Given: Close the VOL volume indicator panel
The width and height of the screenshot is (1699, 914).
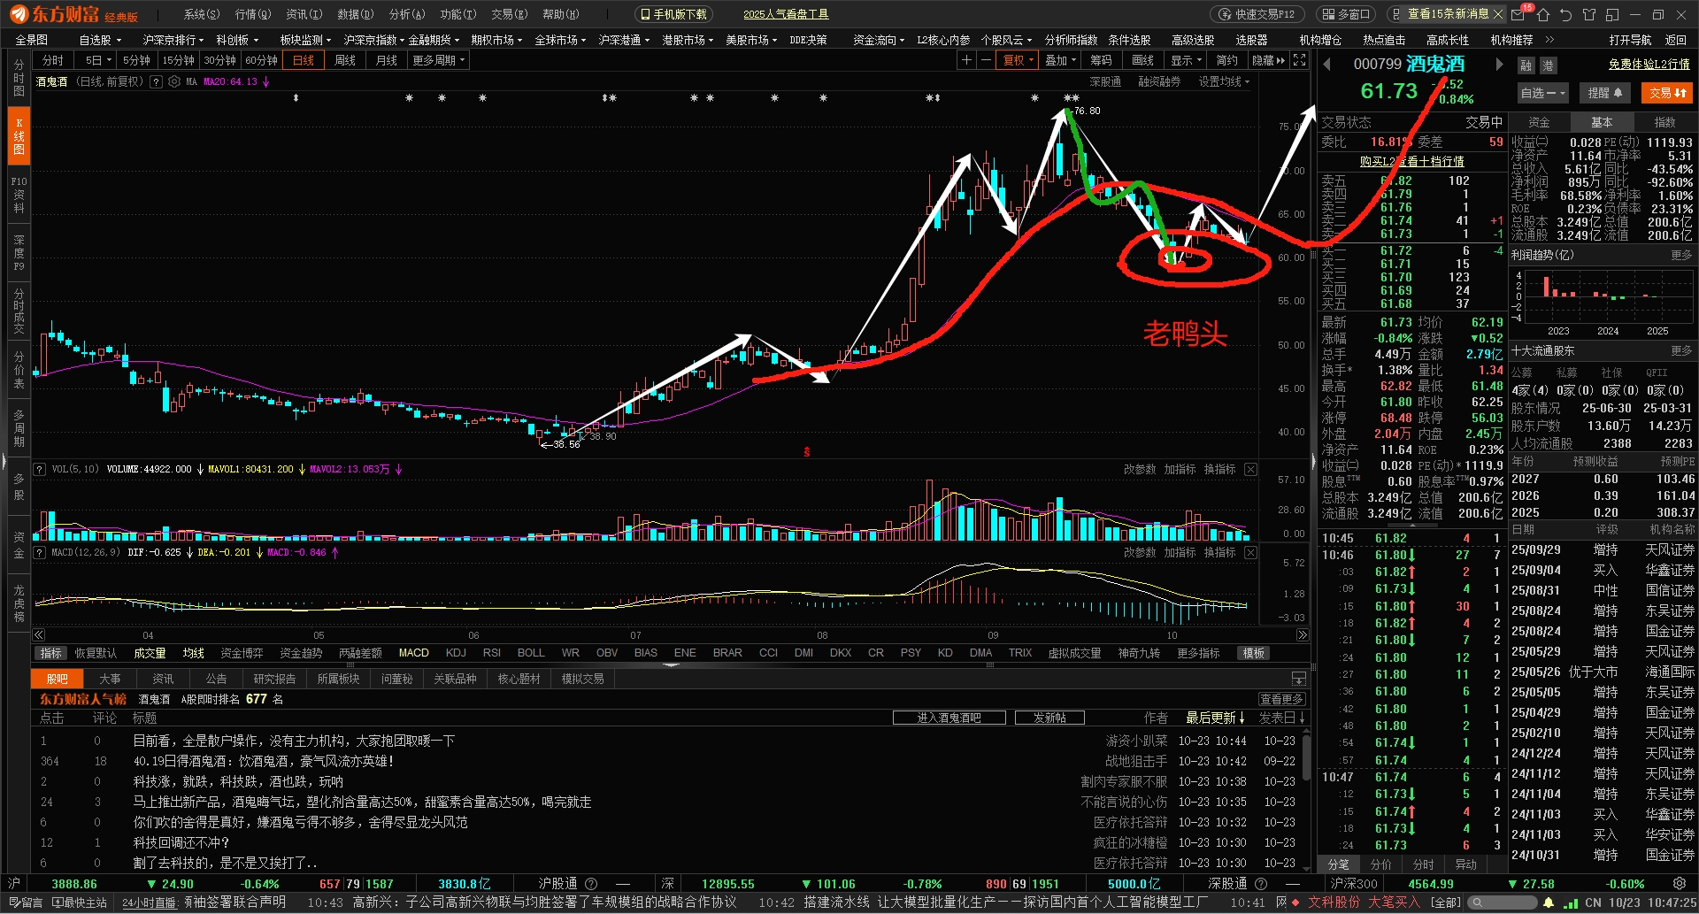Looking at the screenshot, I should point(1250,469).
